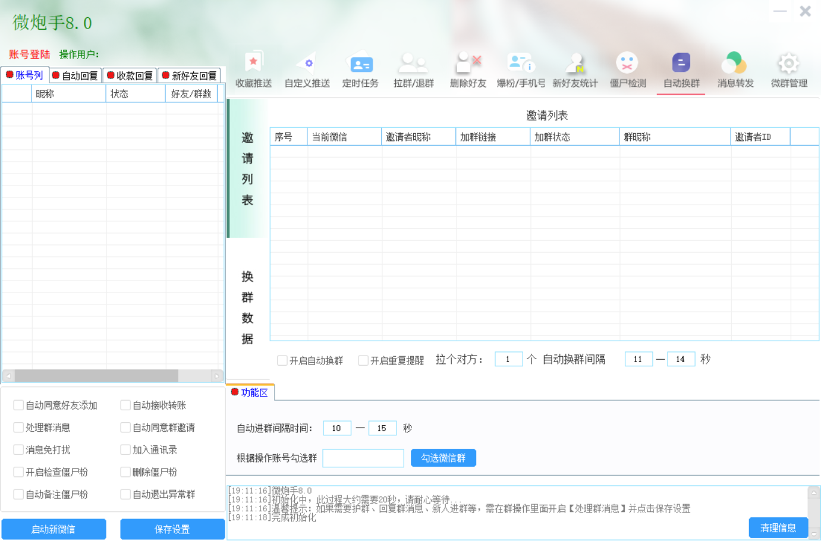This screenshot has height=550, width=821.
Task: Toggle 自动备注僵尸粉 checkbox
Action: click(x=18, y=494)
